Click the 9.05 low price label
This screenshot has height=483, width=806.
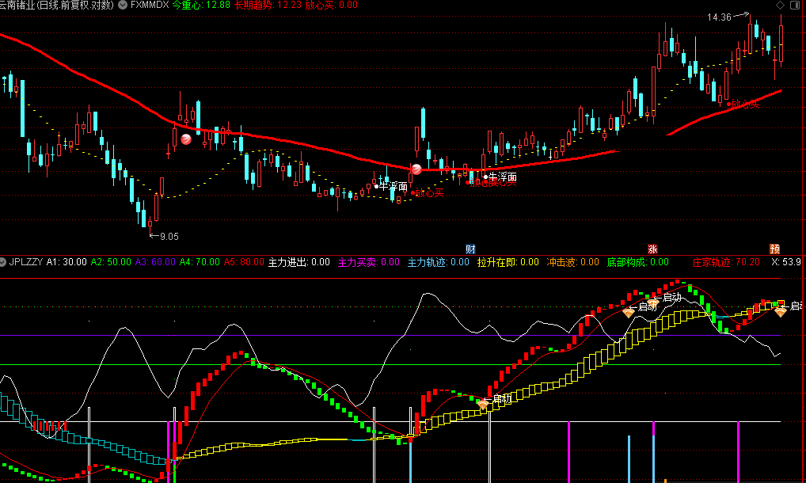[169, 237]
